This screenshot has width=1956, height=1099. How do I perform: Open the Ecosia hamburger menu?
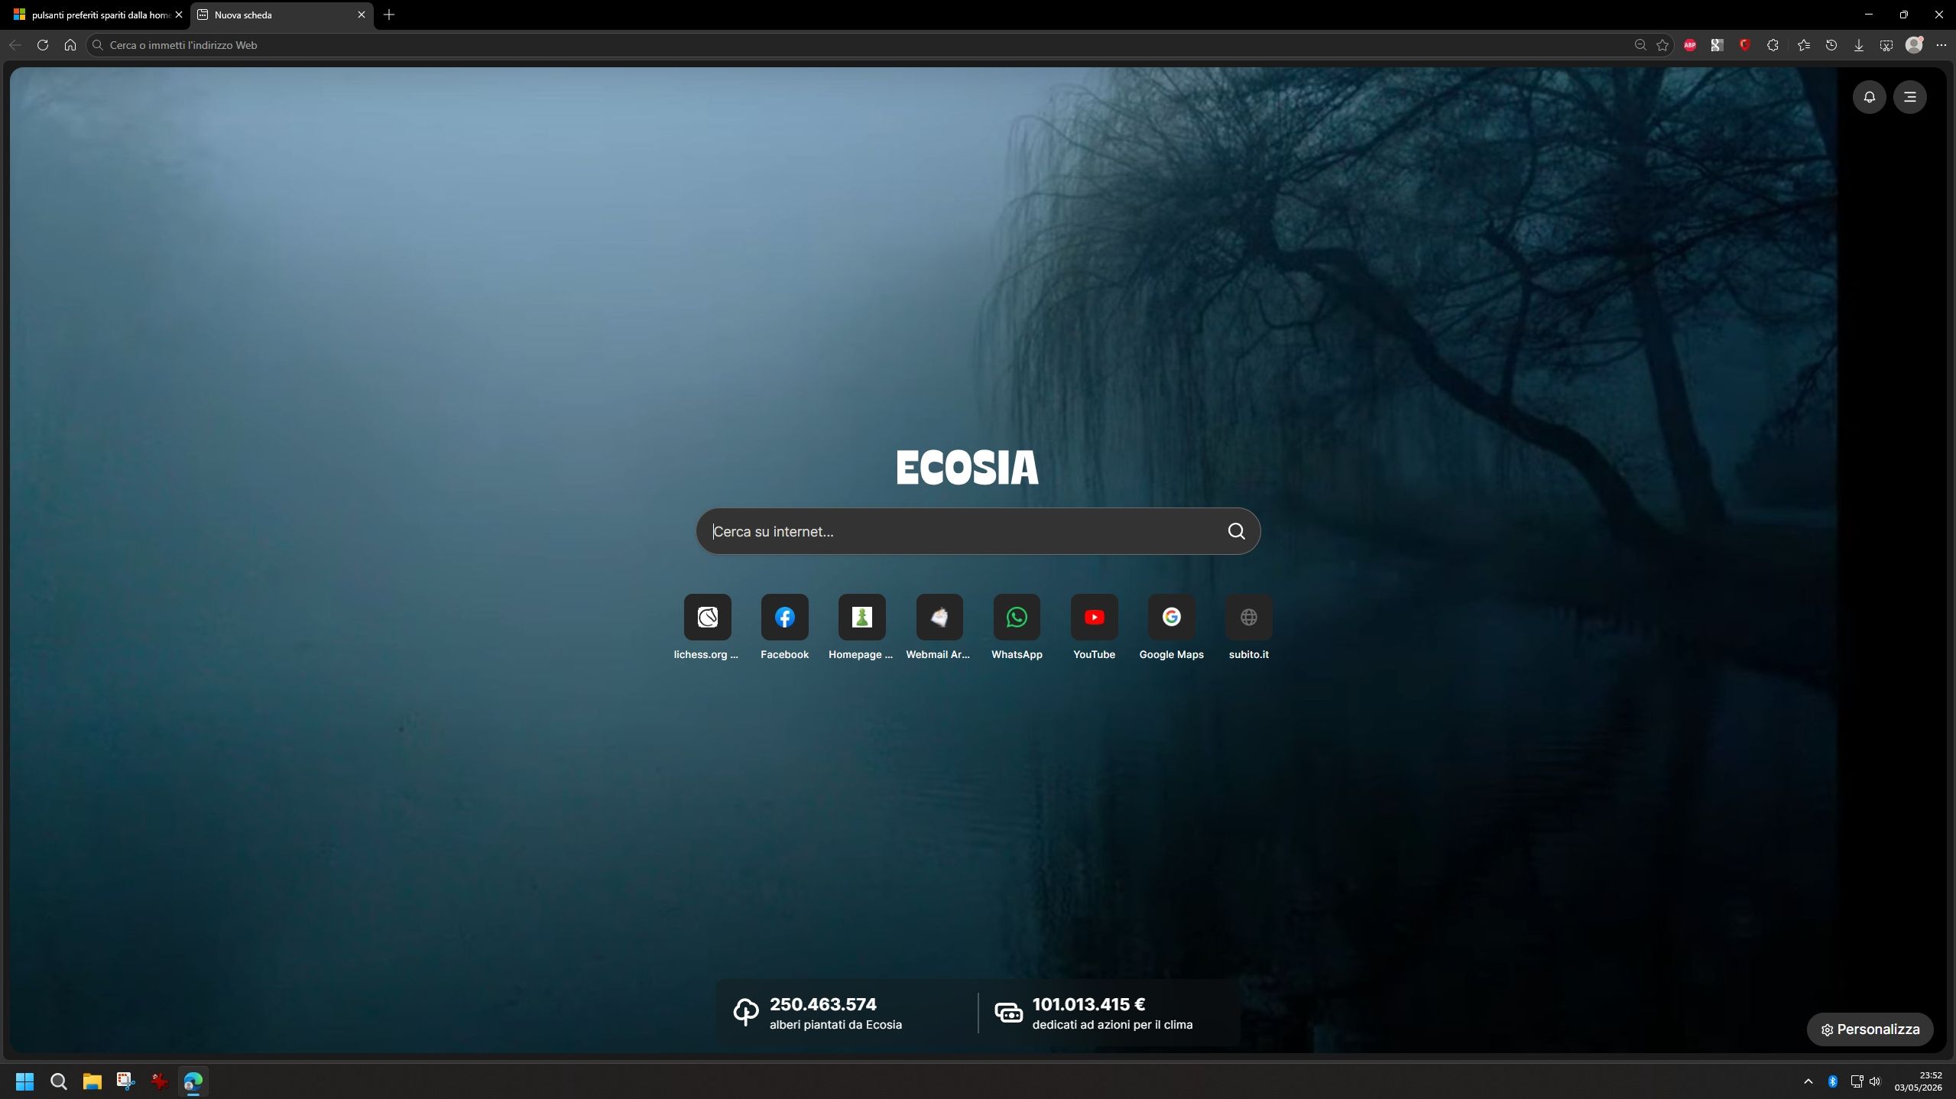coord(1909,97)
